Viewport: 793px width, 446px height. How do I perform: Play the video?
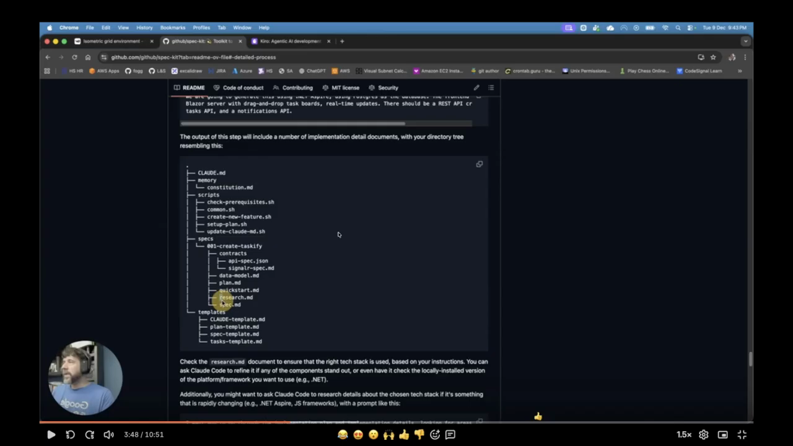pos(51,435)
